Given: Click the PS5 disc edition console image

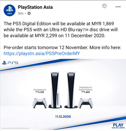Looking at the screenshot, I should 55,90.
